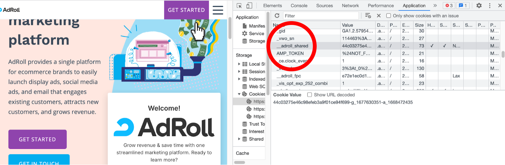Click the cookie table vertical scrollbar thumb
505x165 pixels.
503,54
